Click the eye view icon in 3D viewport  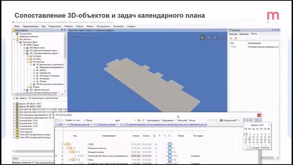[202, 38]
